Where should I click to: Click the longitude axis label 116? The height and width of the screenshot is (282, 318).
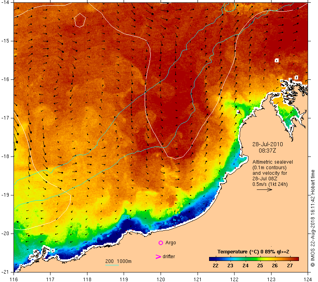[x=14, y=279]
